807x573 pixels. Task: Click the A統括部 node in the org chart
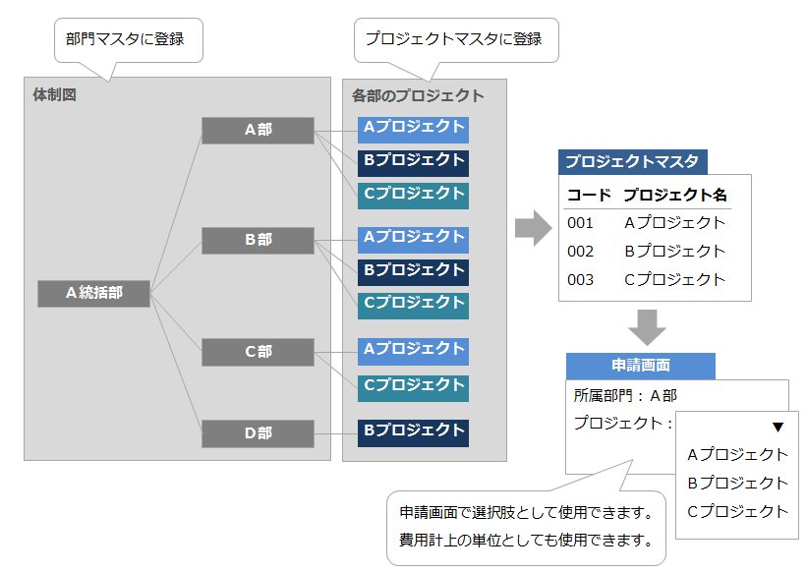click(93, 293)
